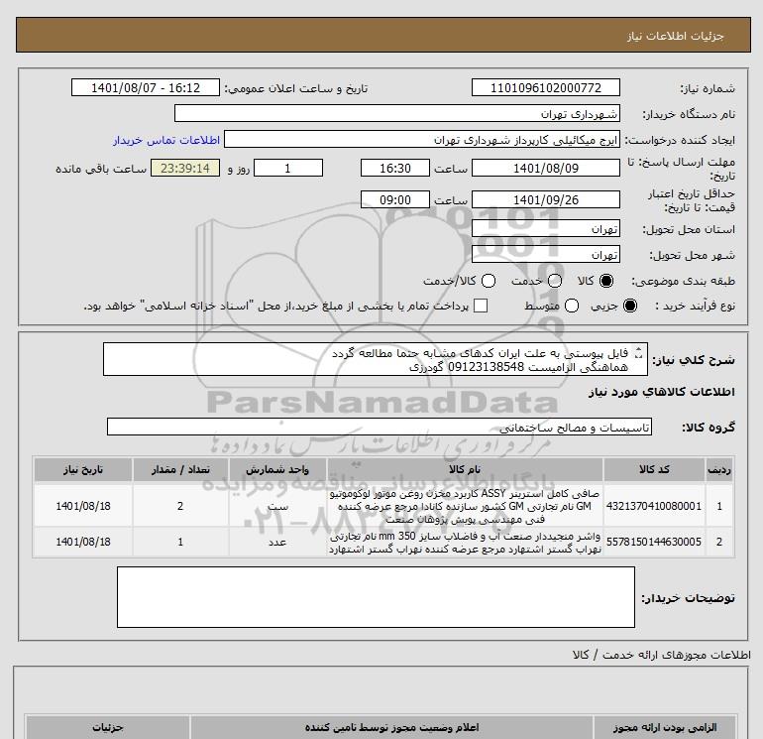Click the buyer organization name field
Viewport: 763px width, 739px height.
click(397, 113)
